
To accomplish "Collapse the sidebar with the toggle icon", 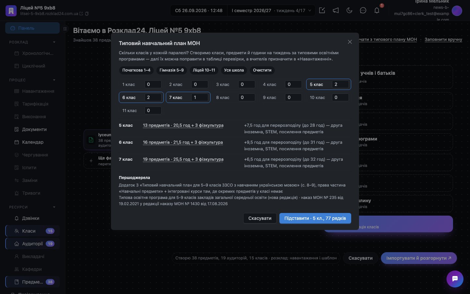I will click(x=65, y=29).
